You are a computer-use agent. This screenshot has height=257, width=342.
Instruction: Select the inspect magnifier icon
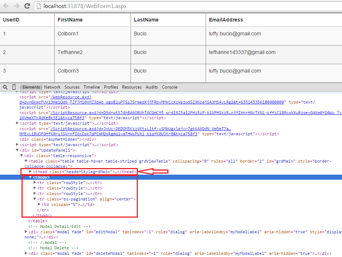5,87
